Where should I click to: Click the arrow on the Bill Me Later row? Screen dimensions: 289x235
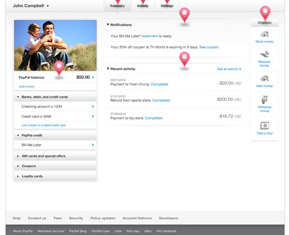pyautogui.click(x=93, y=145)
